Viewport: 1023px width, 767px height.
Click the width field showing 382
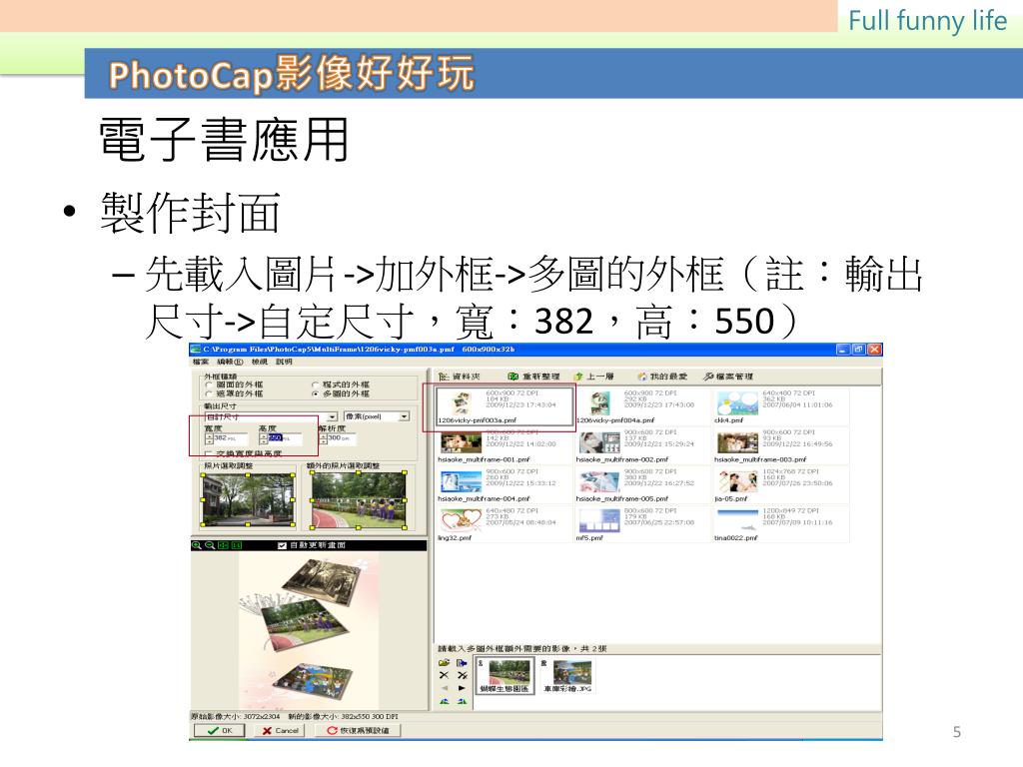click(x=231, y=439)
